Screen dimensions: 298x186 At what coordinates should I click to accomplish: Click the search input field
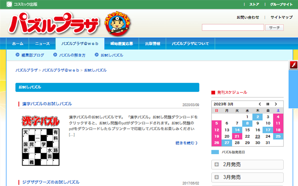click(x=233, y=27)
